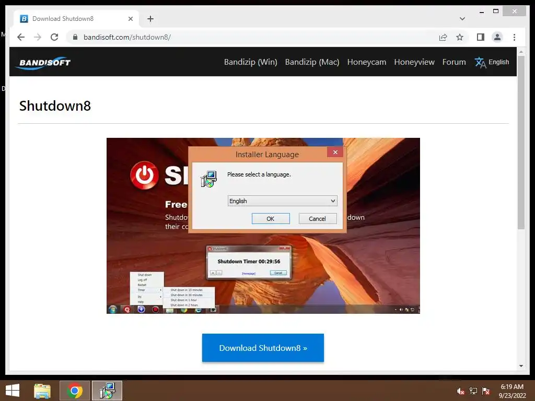Click the browser forward arrow

38,37
